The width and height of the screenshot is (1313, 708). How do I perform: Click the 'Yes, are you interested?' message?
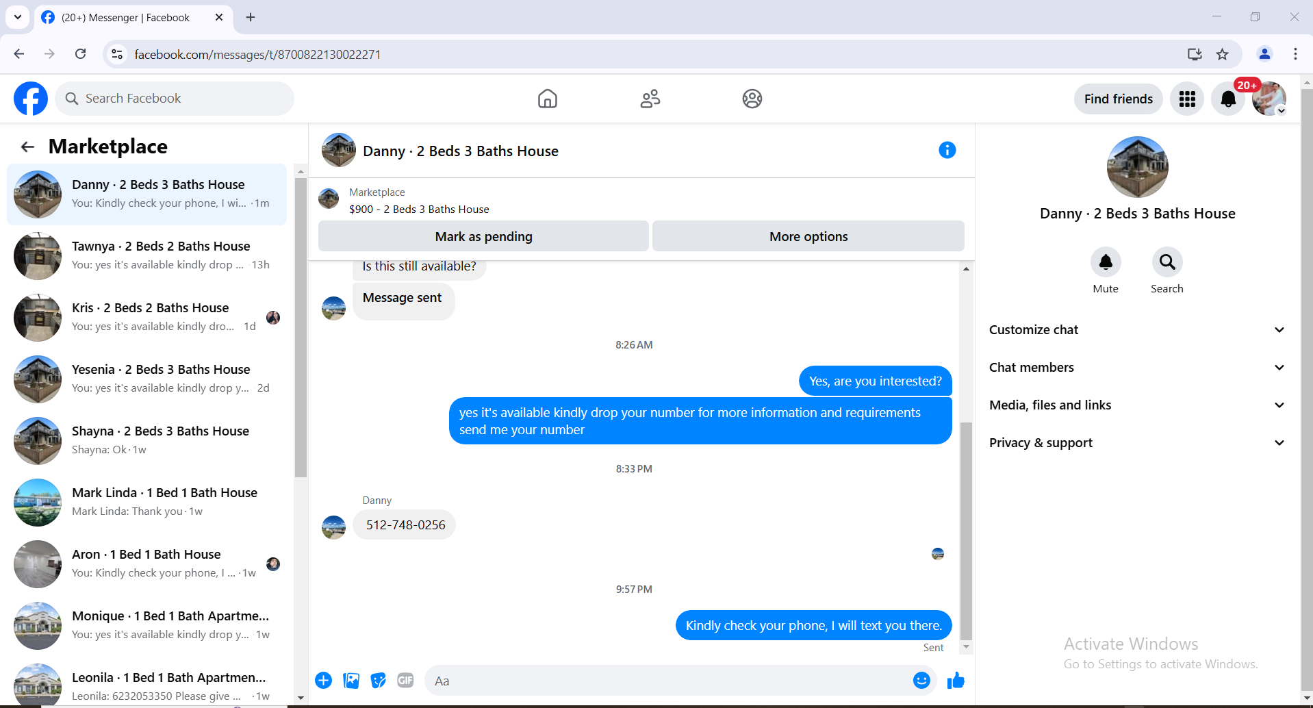876,381
